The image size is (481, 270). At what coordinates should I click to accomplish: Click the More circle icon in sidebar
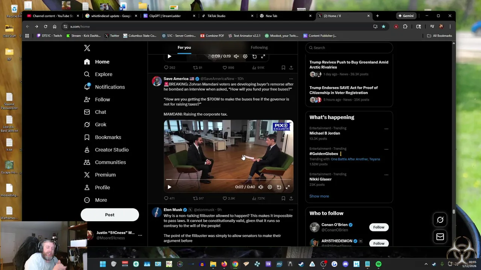(x=87, y=200)
